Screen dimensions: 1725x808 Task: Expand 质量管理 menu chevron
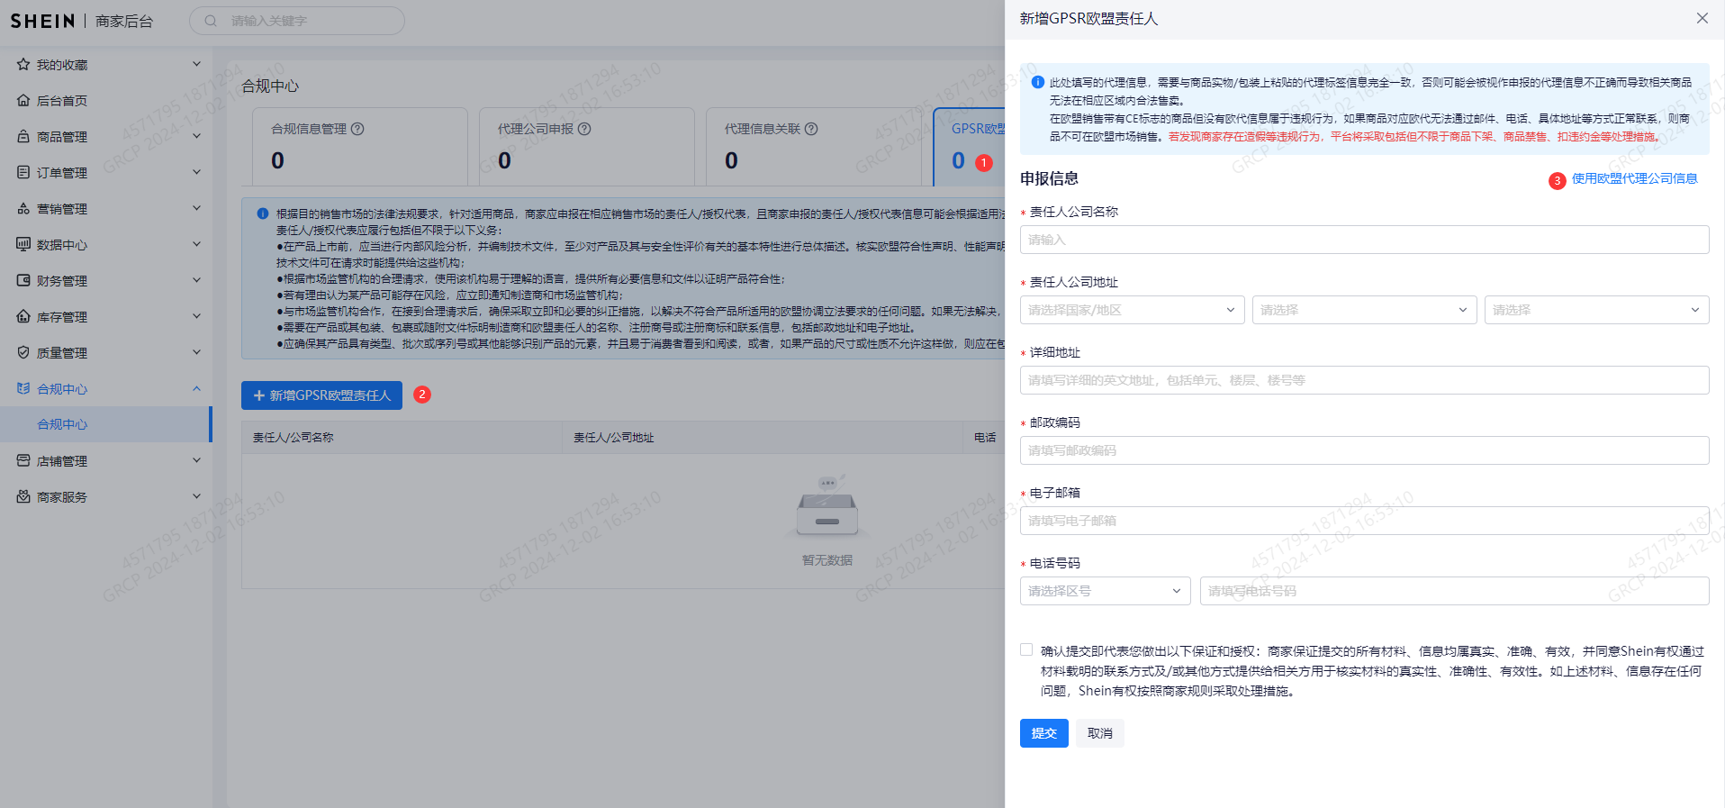coord(196,352)
